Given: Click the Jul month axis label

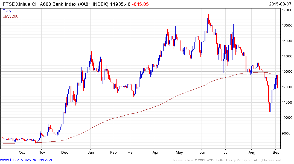Looking at the screenshot, I should (226, 152).
